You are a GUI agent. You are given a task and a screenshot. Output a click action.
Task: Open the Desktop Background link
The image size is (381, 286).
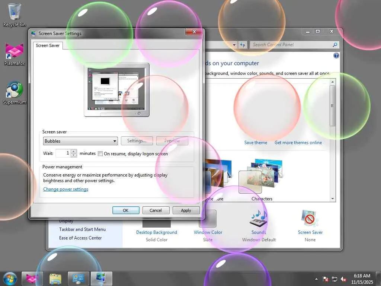pyautogui.click(x=157, y=232)
